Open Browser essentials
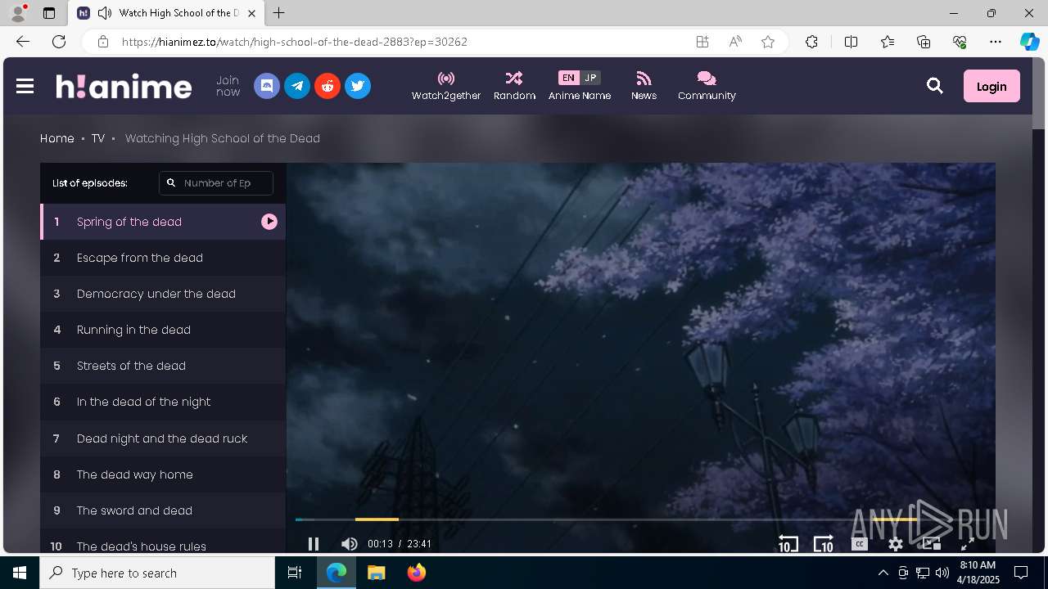The height and width of the screenshot is (589, 1048). pos(960,42)
